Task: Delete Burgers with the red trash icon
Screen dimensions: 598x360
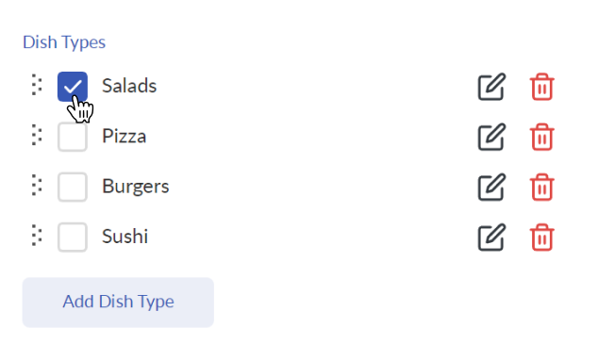Action: (541, 187)
